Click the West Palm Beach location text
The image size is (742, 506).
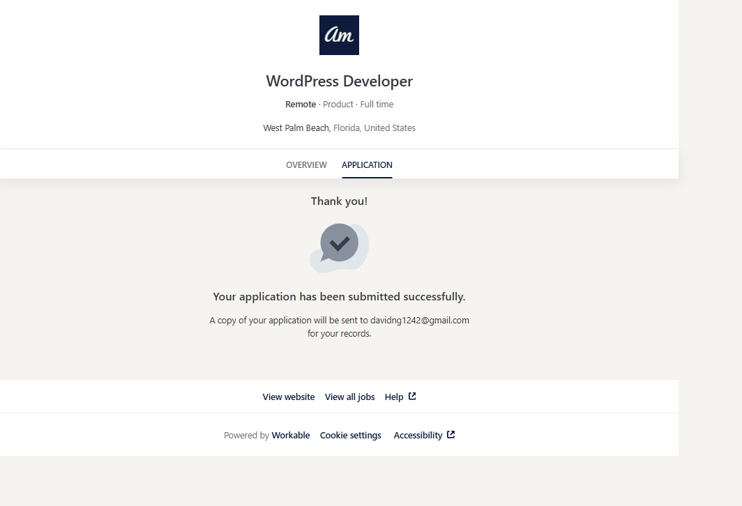[296, 128]
